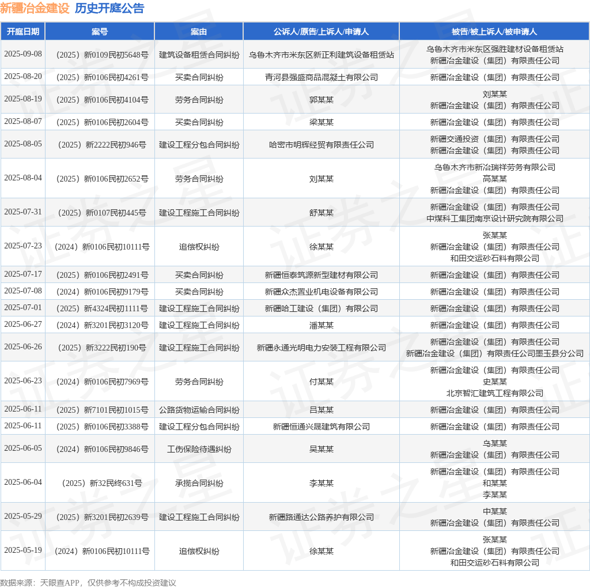Select case number (2025)新0106民初4104号
The image size is (590, 588).
(102, 100)
